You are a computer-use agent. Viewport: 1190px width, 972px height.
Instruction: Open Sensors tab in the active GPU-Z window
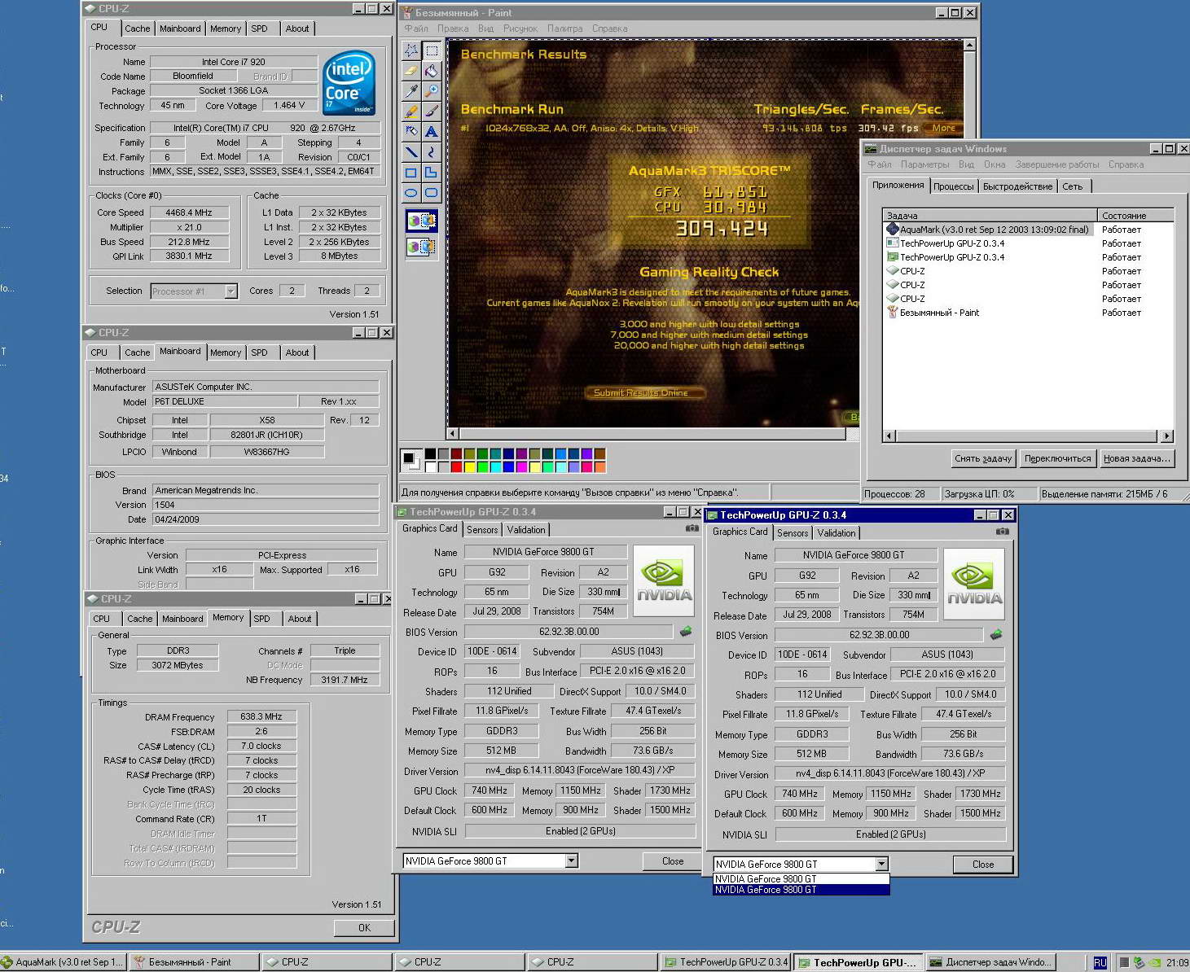(x=793, y=533)
